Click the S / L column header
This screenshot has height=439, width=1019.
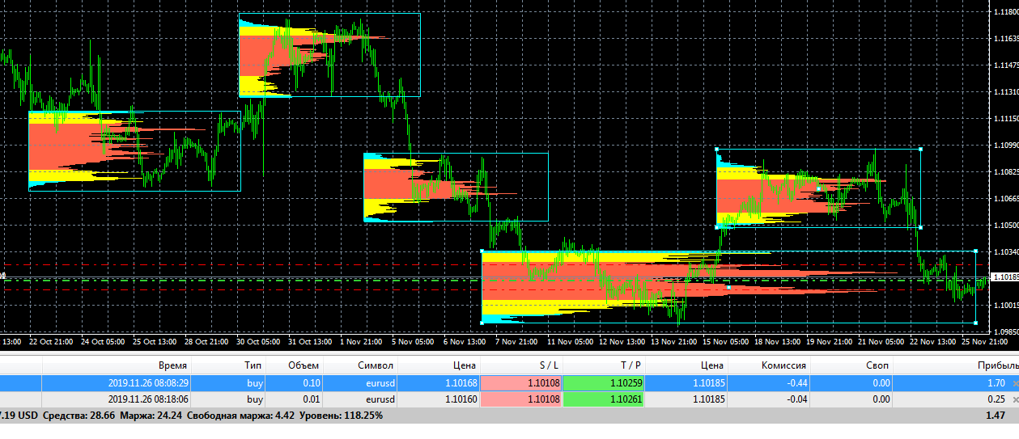point(548,365)
